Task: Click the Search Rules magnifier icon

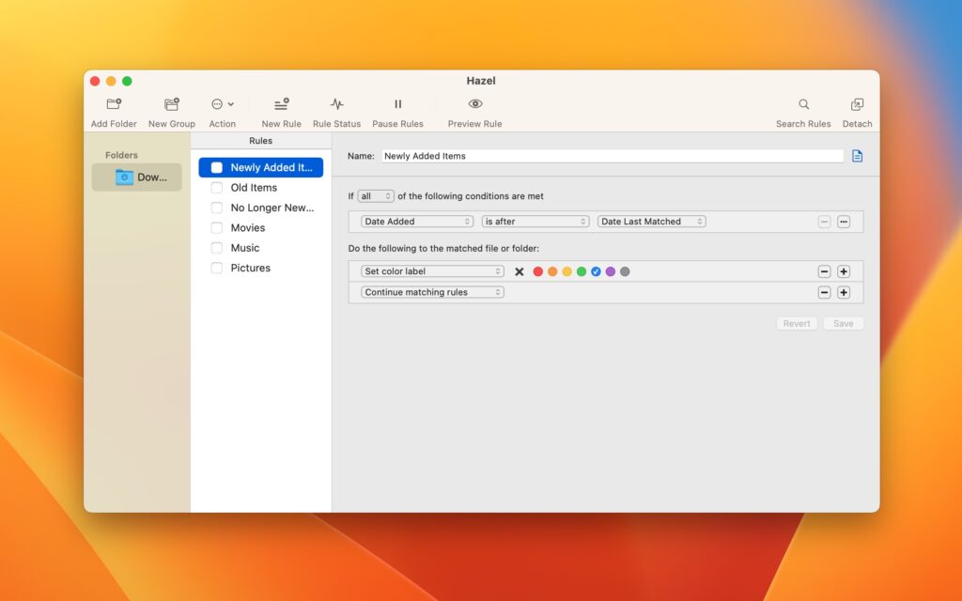Action: click(x=803, y=104)
